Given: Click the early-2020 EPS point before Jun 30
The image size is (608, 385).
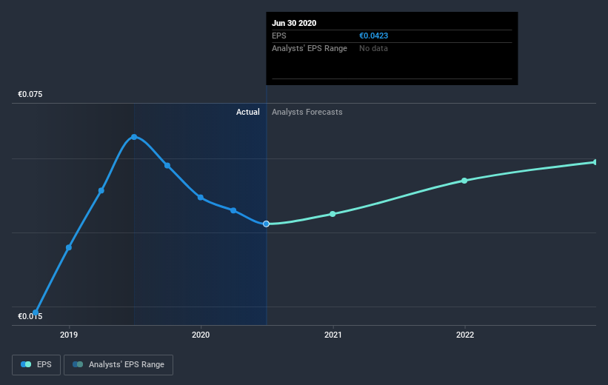Looking at the screenshot, I should 233,210.
